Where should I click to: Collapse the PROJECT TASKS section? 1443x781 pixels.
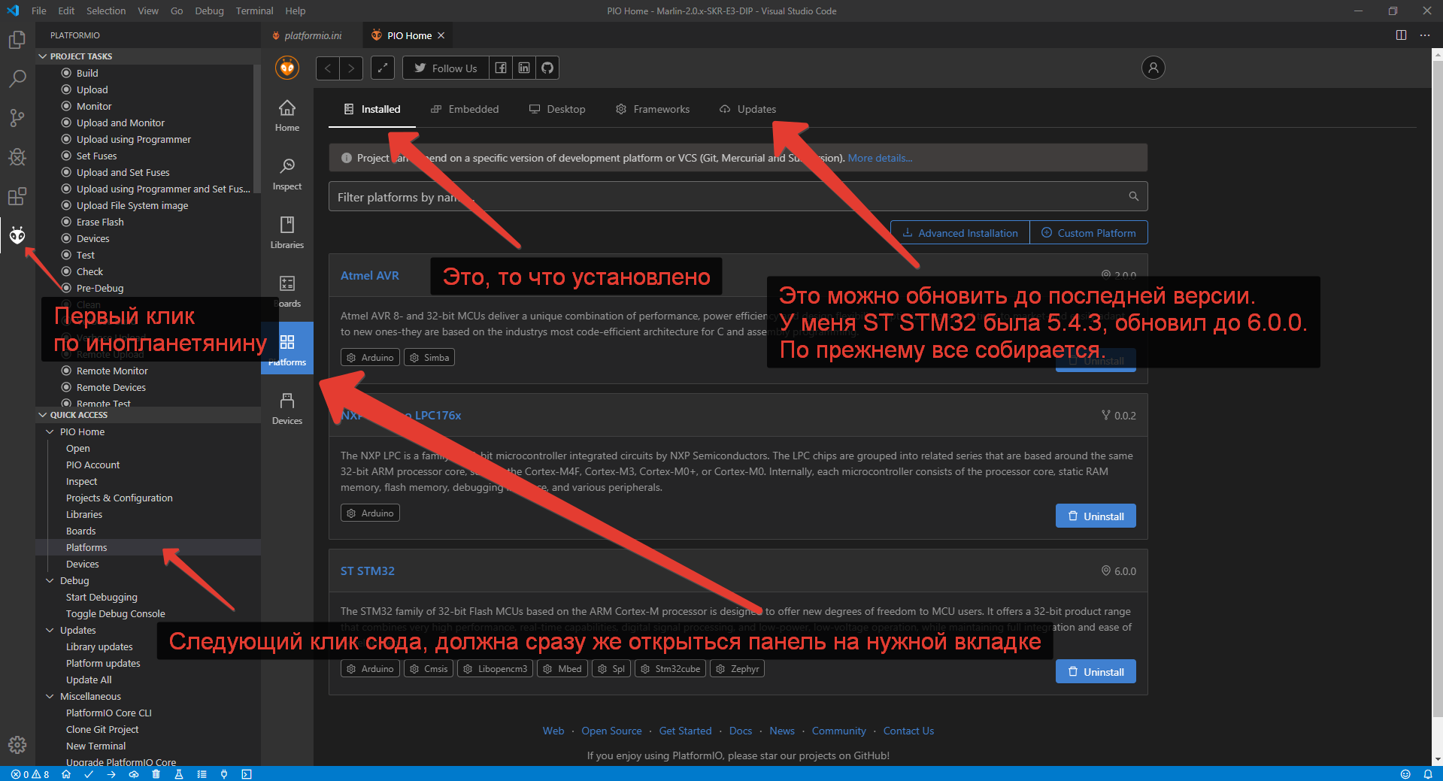pos(43,56)
